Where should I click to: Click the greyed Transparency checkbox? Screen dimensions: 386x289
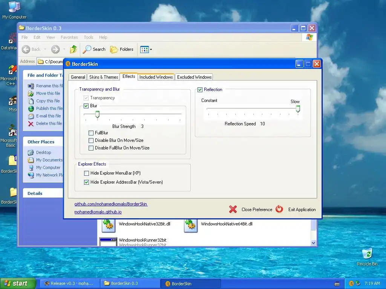(86, 98)
